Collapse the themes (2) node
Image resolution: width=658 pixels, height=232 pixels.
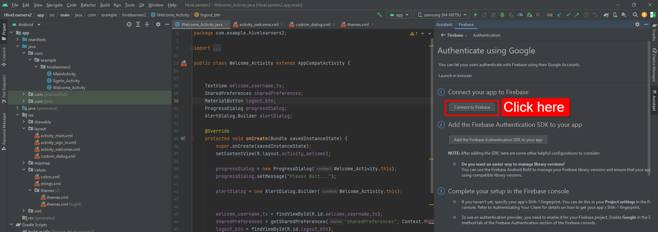(30, 190)
